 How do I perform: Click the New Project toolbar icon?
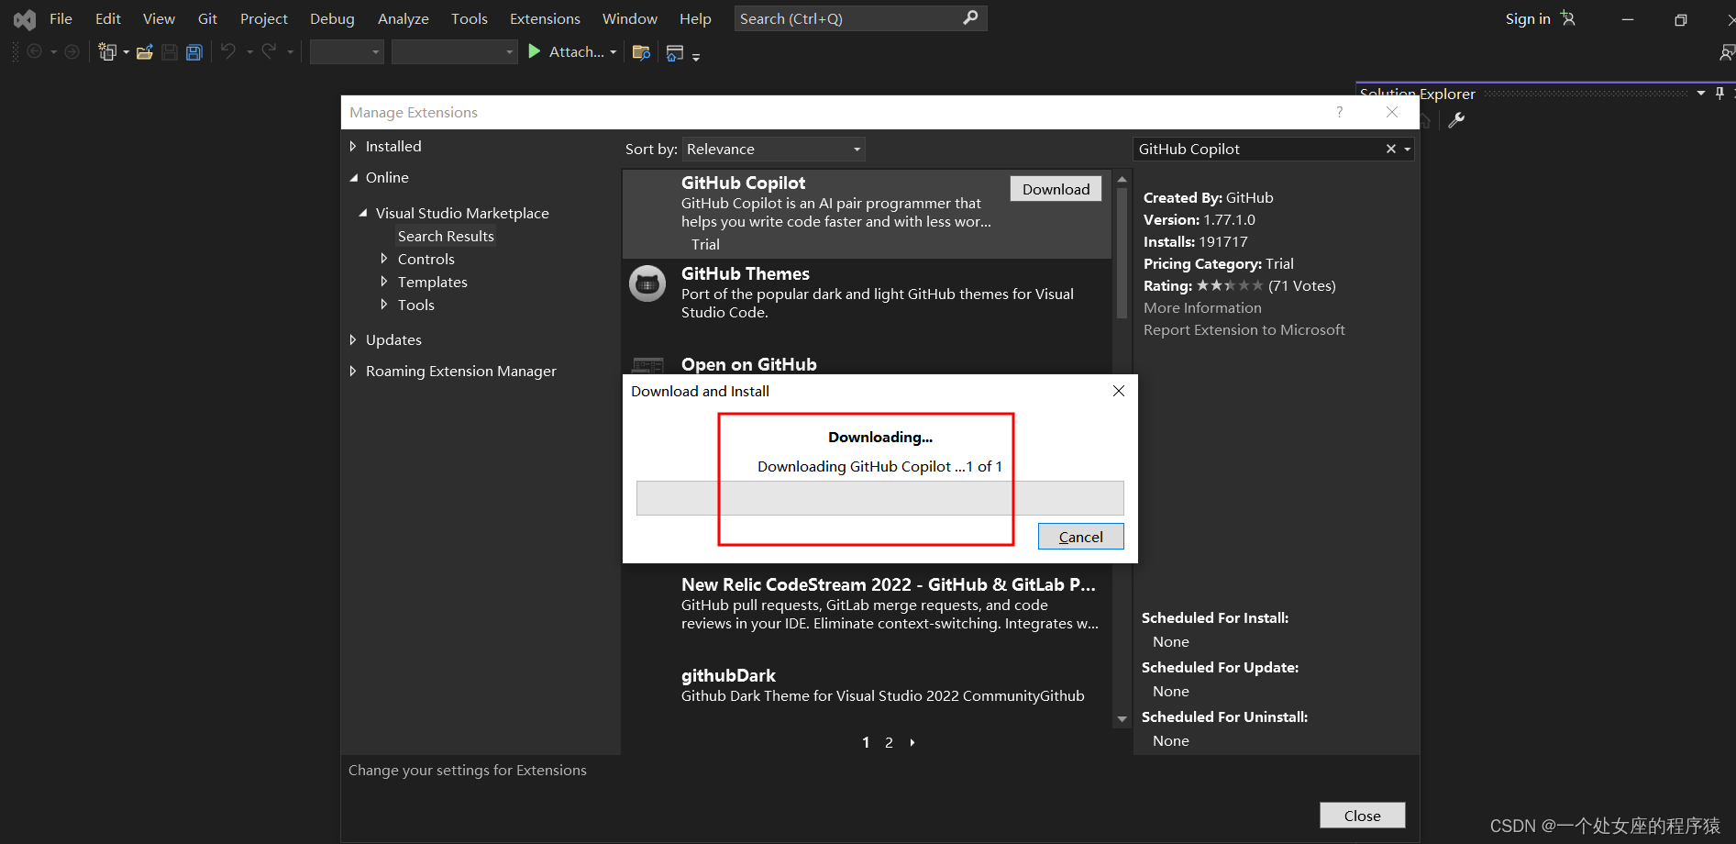point(107,52)
